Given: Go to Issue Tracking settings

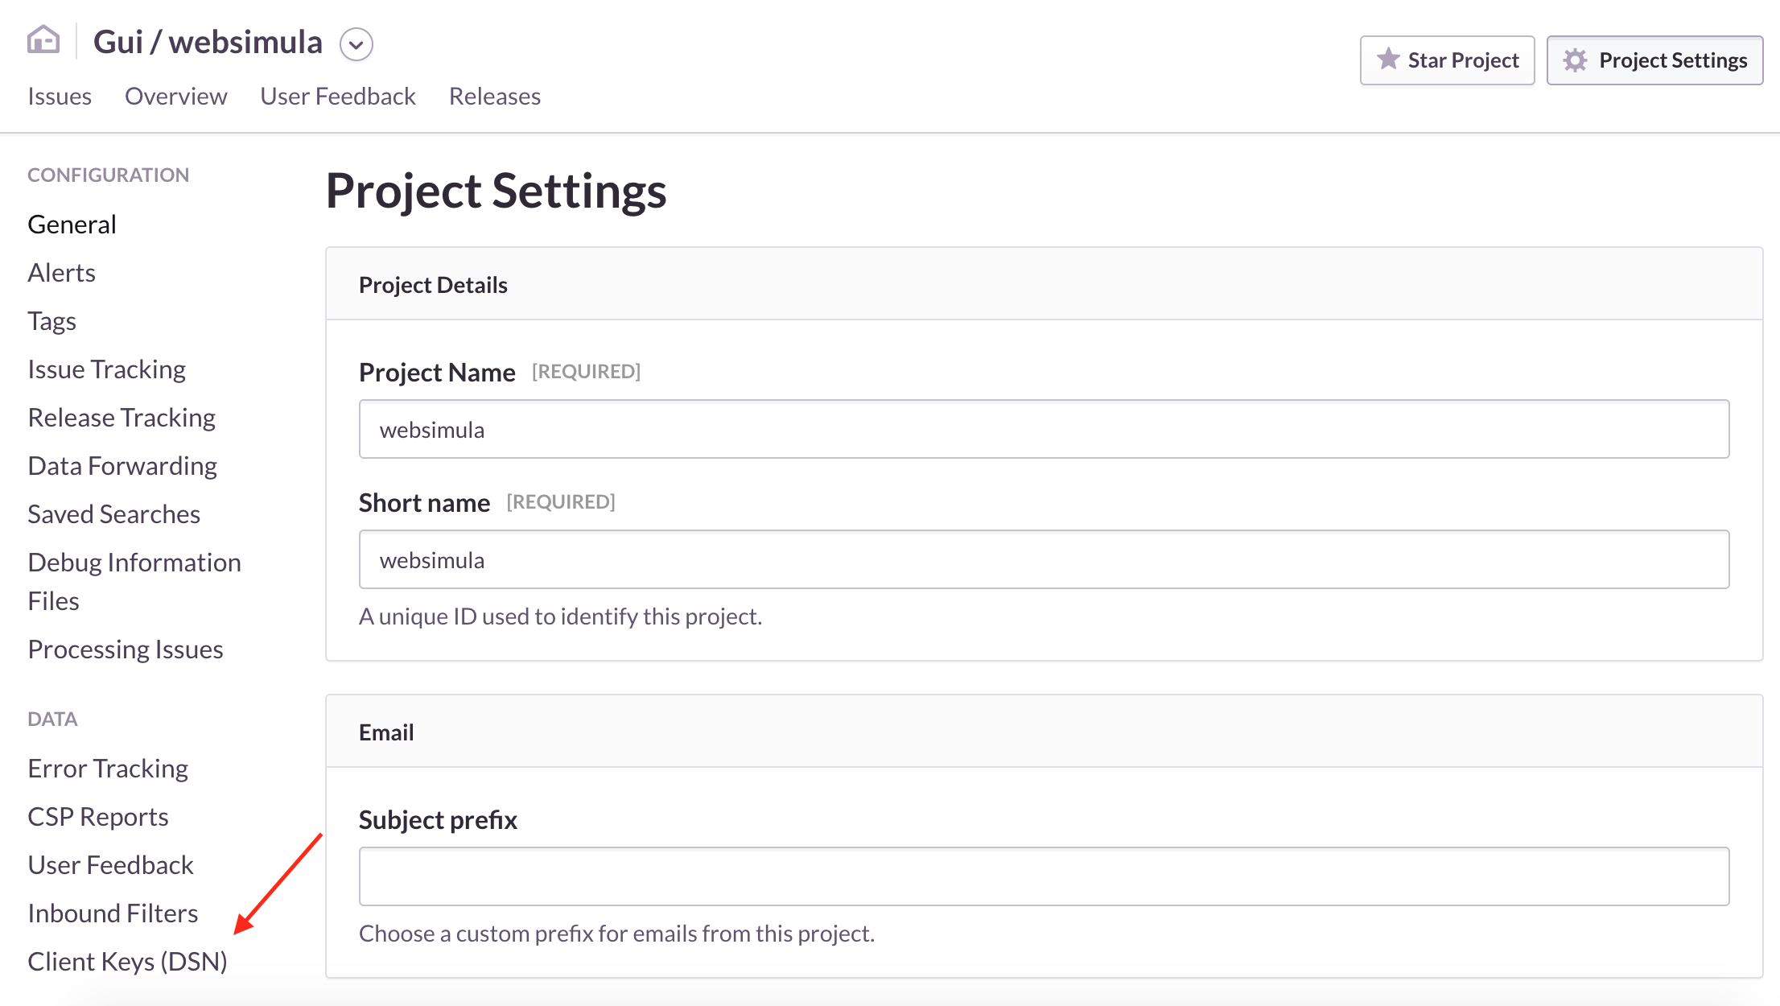Looking at the screenshot, I should tap(107, 369).
